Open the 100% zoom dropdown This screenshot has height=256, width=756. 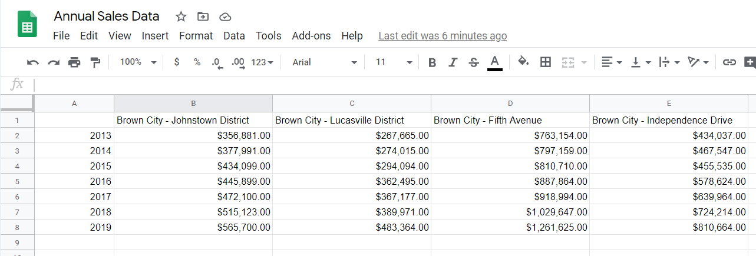(x=138, y=62)
